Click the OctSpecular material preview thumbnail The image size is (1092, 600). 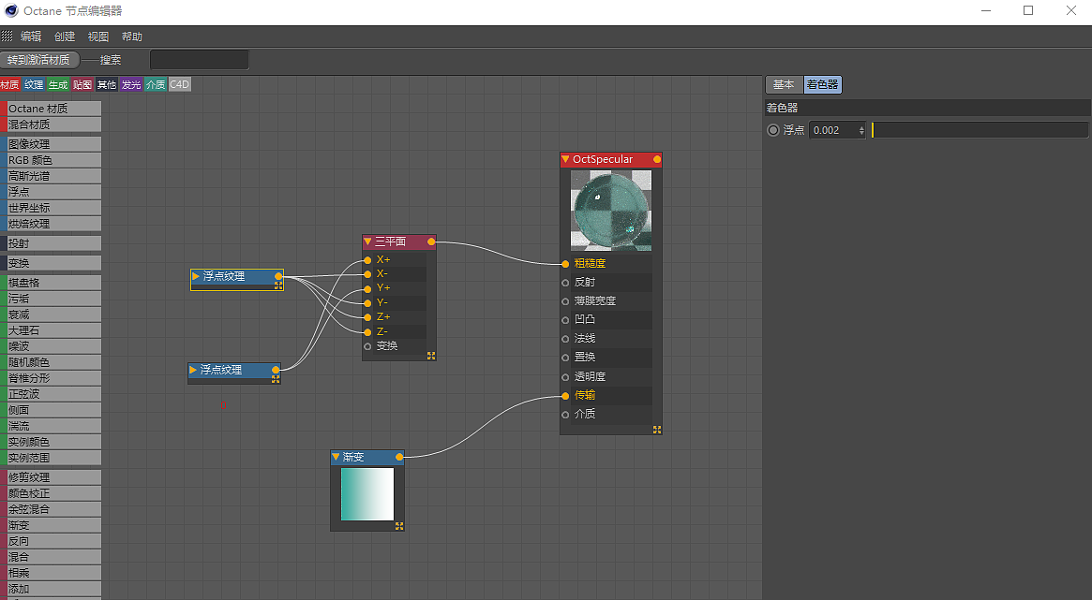pos(611,211)
